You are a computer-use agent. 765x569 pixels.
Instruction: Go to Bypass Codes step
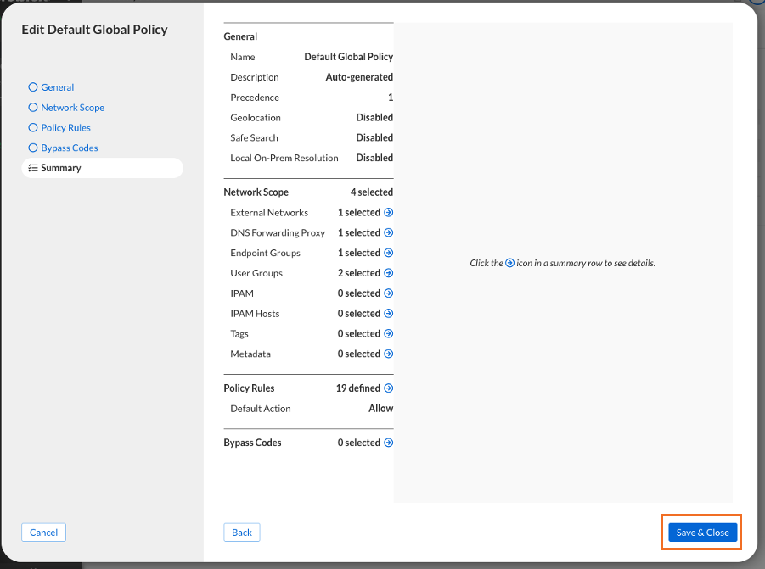pos(69,148)
